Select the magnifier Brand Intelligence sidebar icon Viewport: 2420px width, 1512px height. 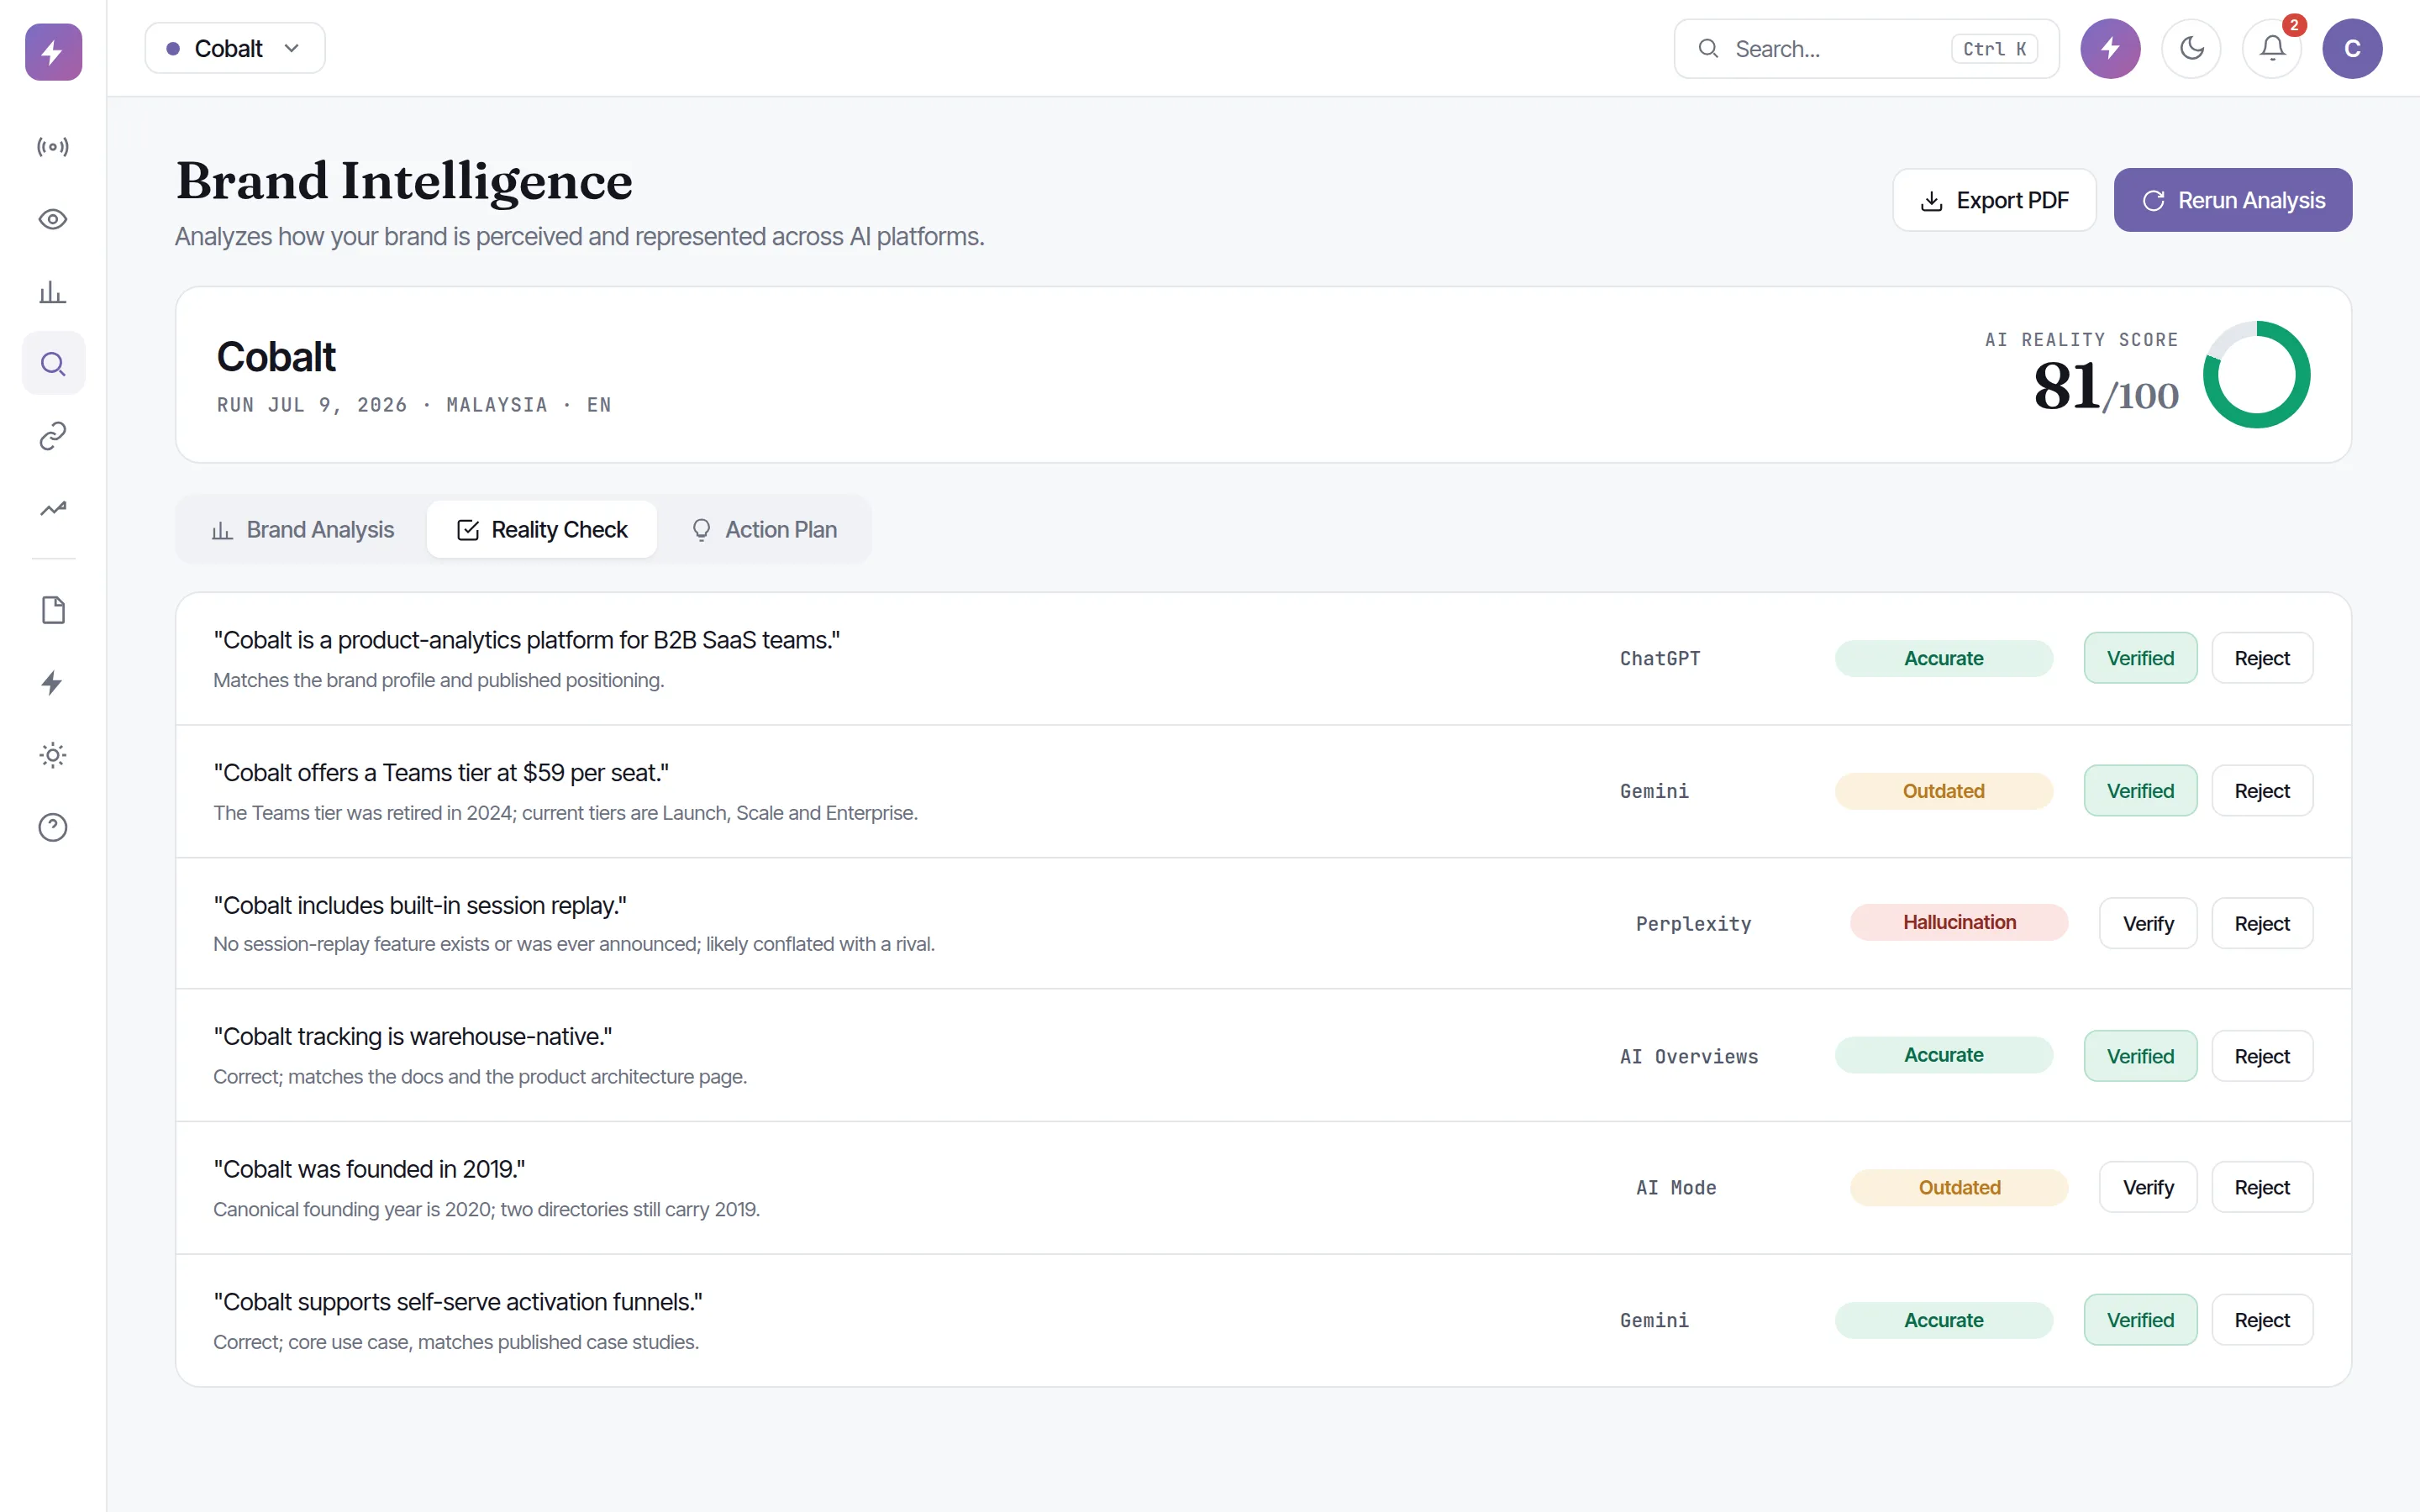coord(53,364)
